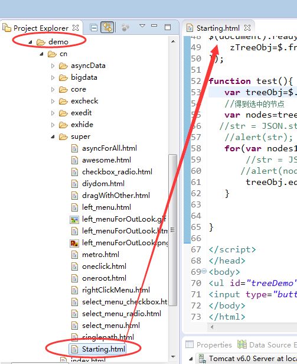
Task: Select singlepath.html file
Action: point(108,337)
